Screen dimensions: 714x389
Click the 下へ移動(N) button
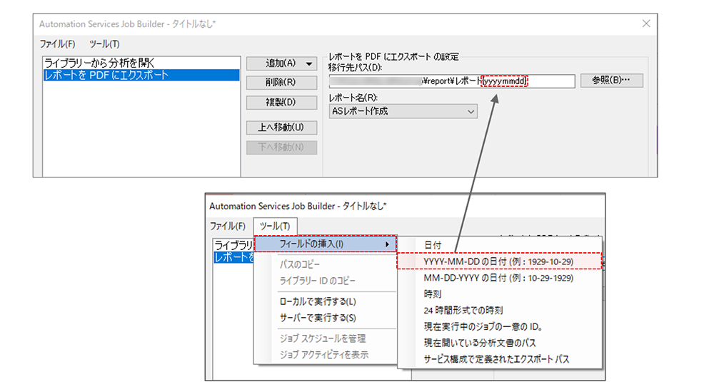281,147
